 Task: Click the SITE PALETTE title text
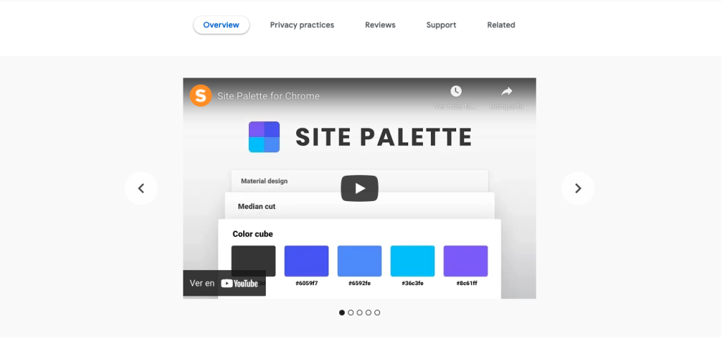(x=384, y=138)
